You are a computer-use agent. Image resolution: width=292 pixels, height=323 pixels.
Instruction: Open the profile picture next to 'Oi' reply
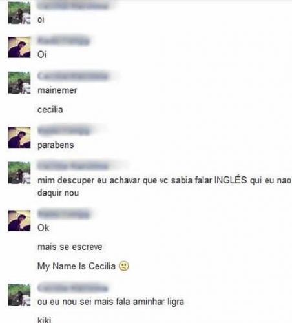coord(19,47)
